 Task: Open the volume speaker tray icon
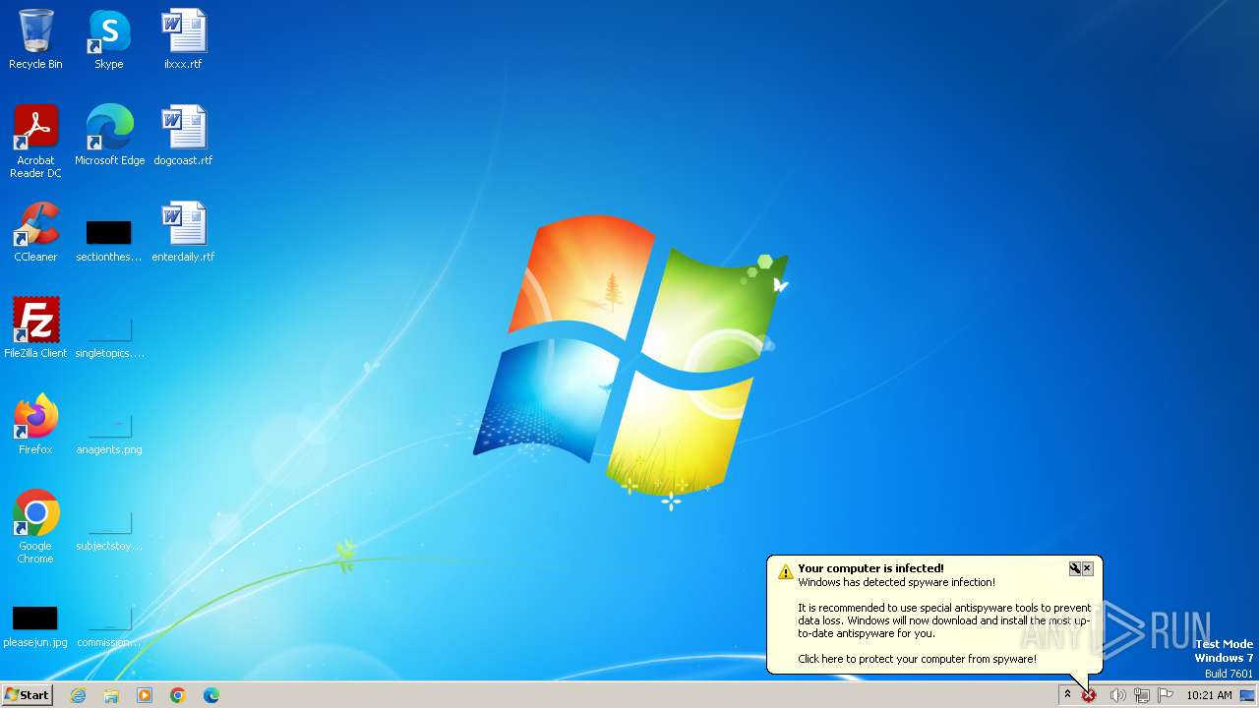coord(1117,695)
